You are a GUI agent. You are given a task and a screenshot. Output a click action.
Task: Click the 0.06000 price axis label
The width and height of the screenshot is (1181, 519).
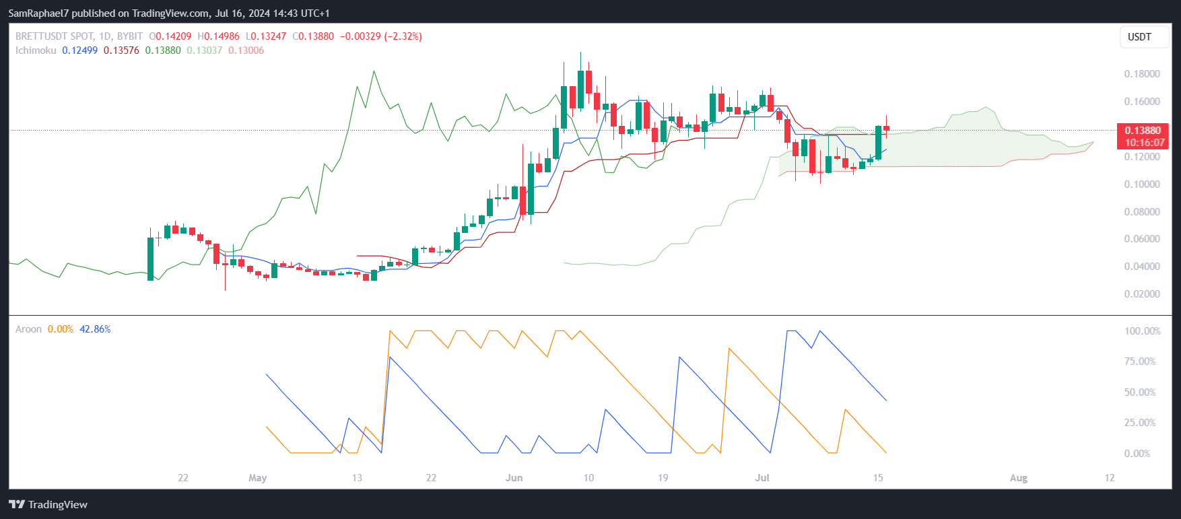point(1142,239)
